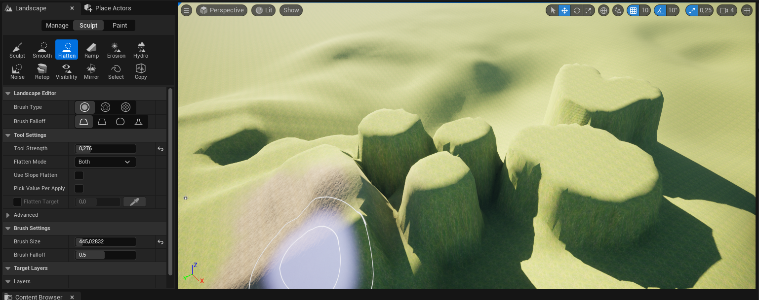Click the Flatten Target eyedropper
Viewport: 759px width, 300px height.
point(134,201)
